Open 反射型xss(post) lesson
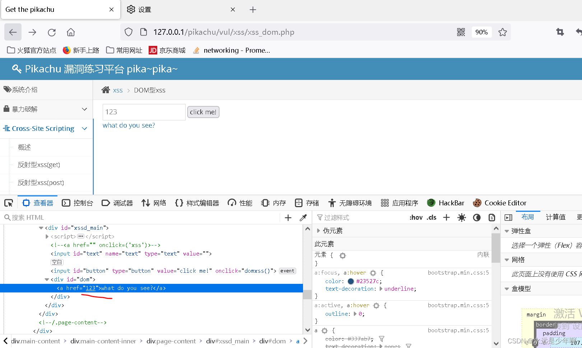This screenshot has width=582, height=348. [x=41, y=183]
